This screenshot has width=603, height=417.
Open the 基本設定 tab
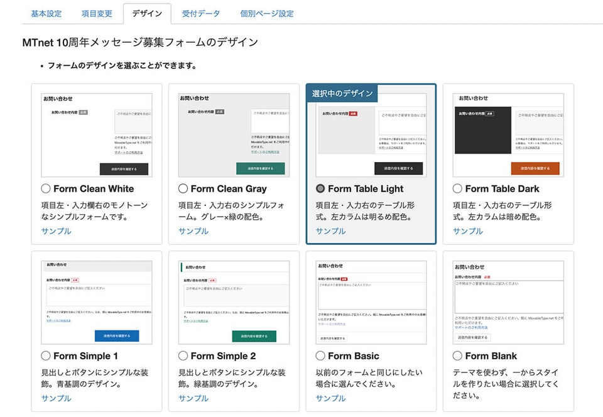[x=46, y=14]
